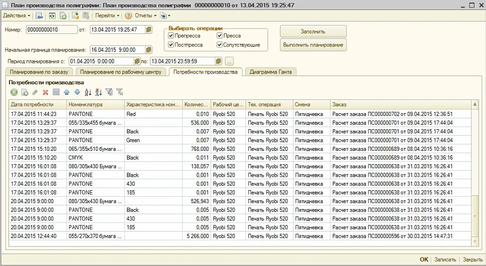This screenshot has width=486, height=266.
Task: Click the Дата потребности column header
Action: point(38,104)
